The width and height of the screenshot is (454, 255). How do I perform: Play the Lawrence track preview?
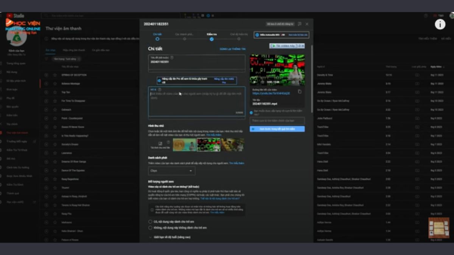tap(47, 153)
